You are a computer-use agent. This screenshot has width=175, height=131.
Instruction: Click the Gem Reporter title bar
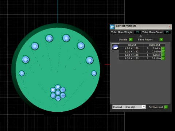141,27
